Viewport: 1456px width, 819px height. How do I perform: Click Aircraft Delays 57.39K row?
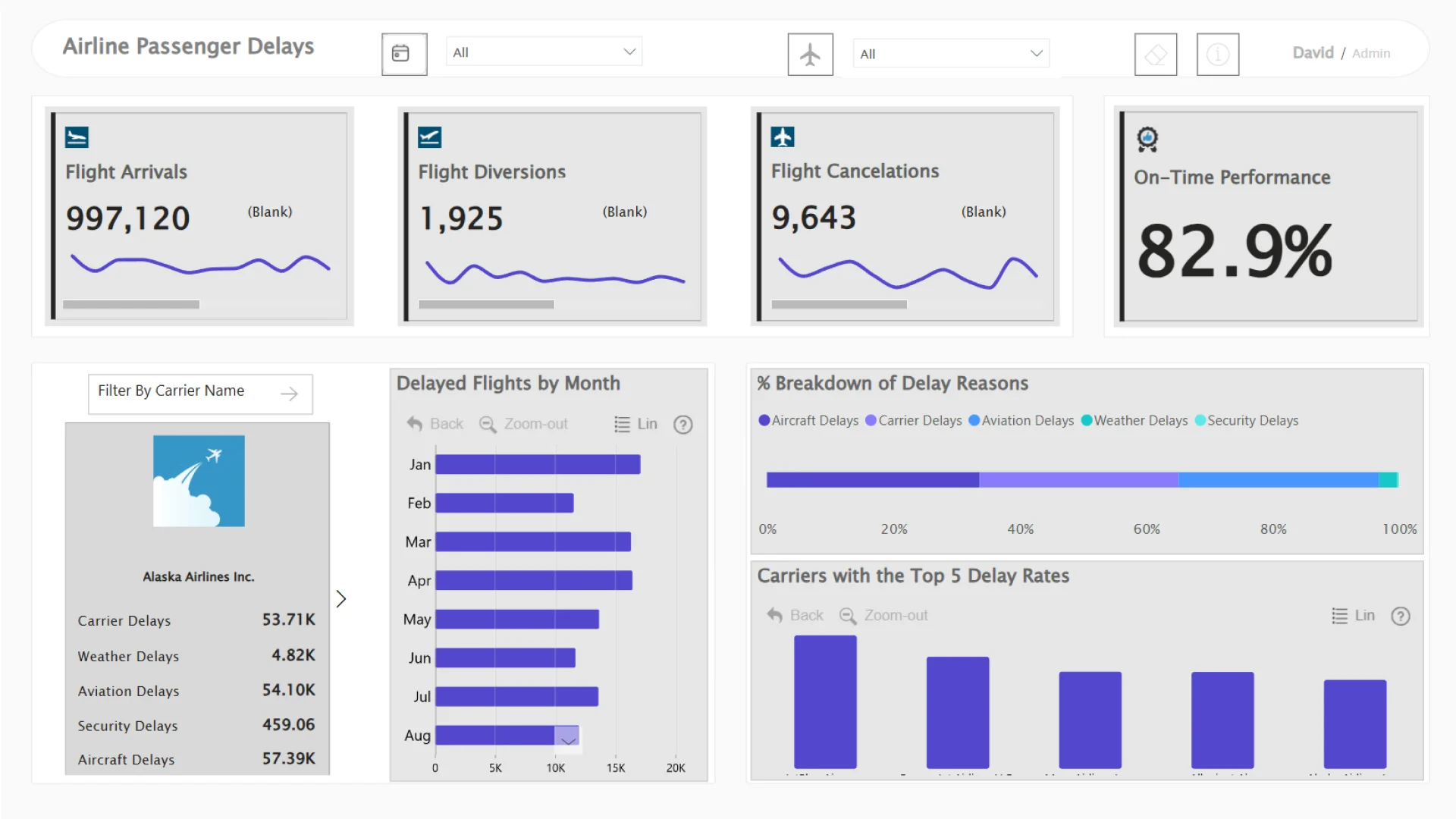point(196,759)
